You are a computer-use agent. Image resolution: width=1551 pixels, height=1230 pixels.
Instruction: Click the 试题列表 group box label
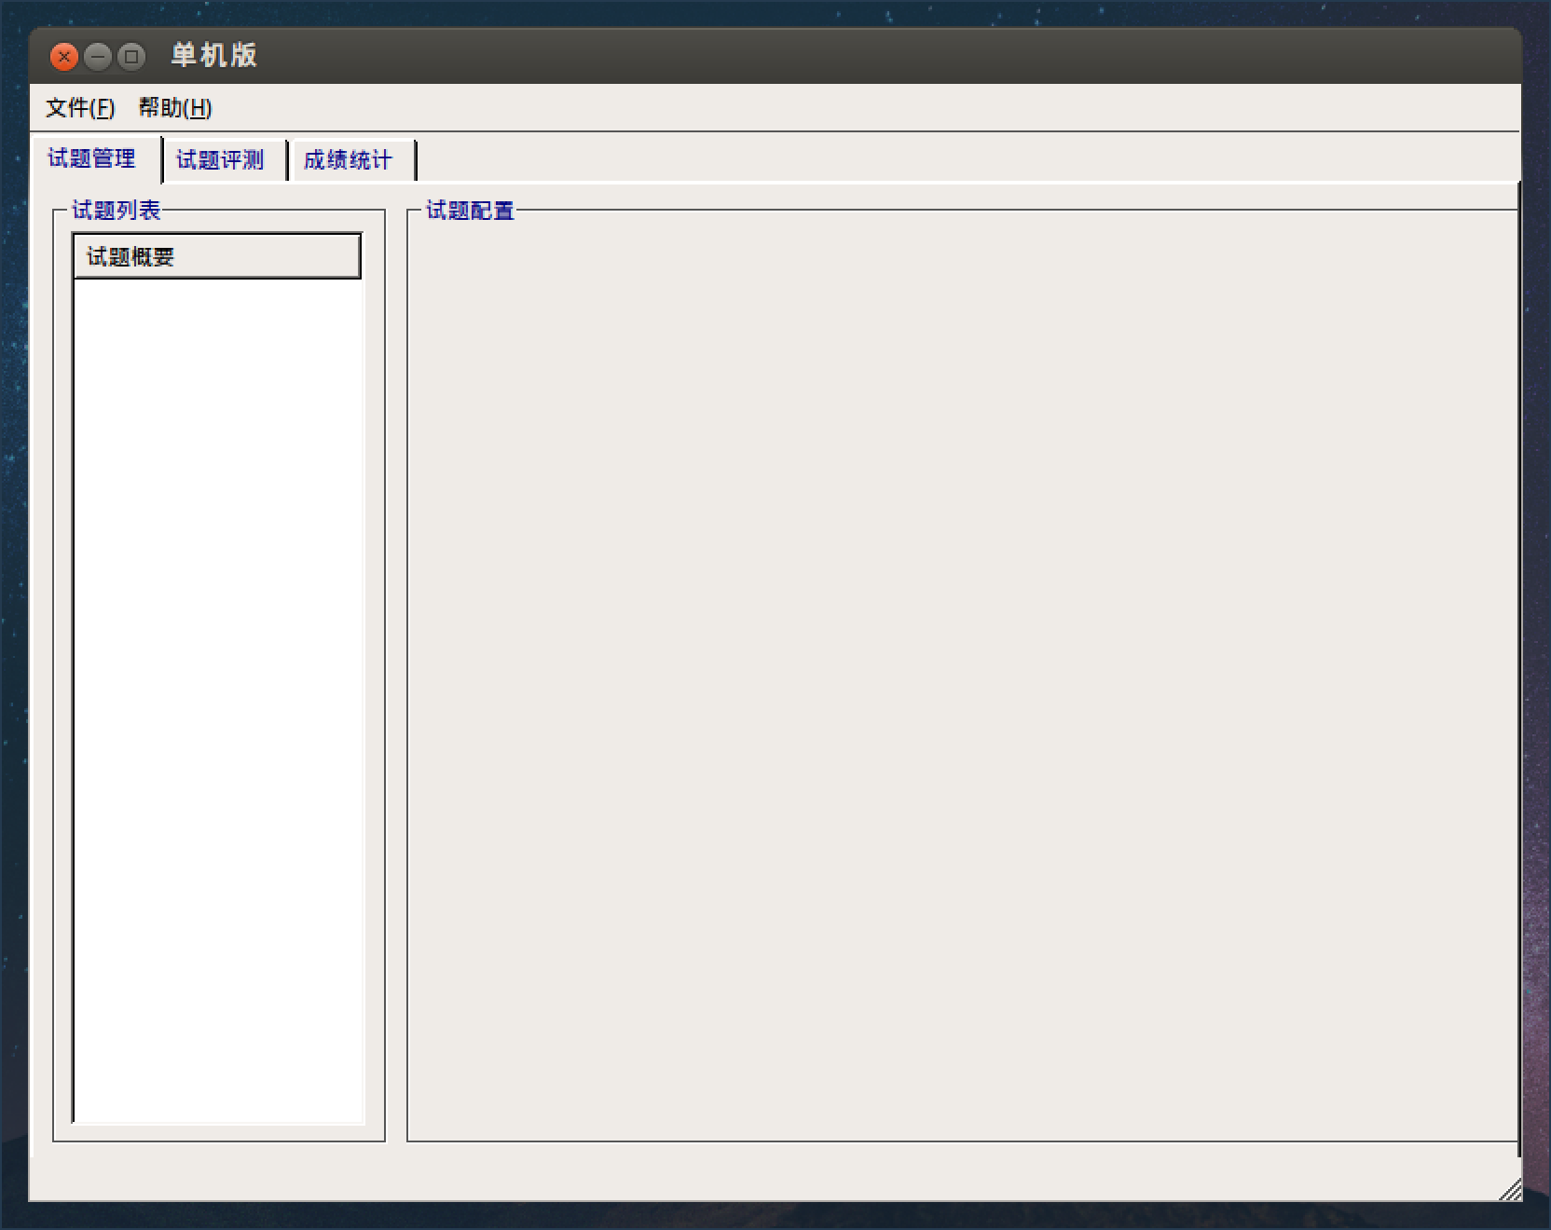117,211
